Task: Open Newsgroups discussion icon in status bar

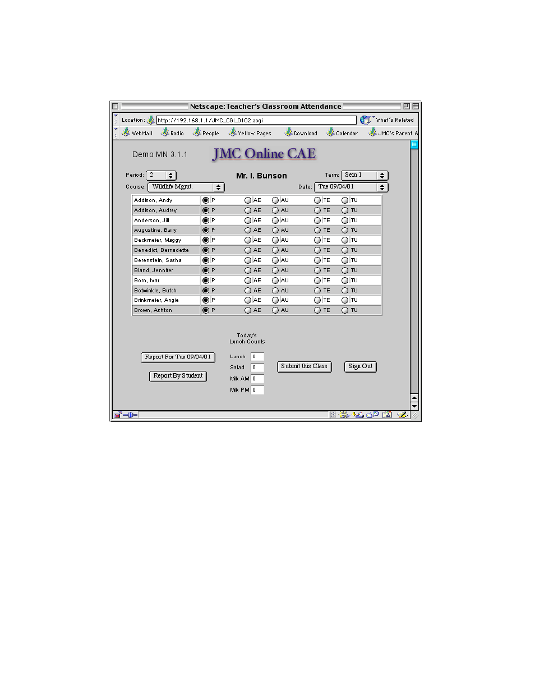Action: [373, 415]
